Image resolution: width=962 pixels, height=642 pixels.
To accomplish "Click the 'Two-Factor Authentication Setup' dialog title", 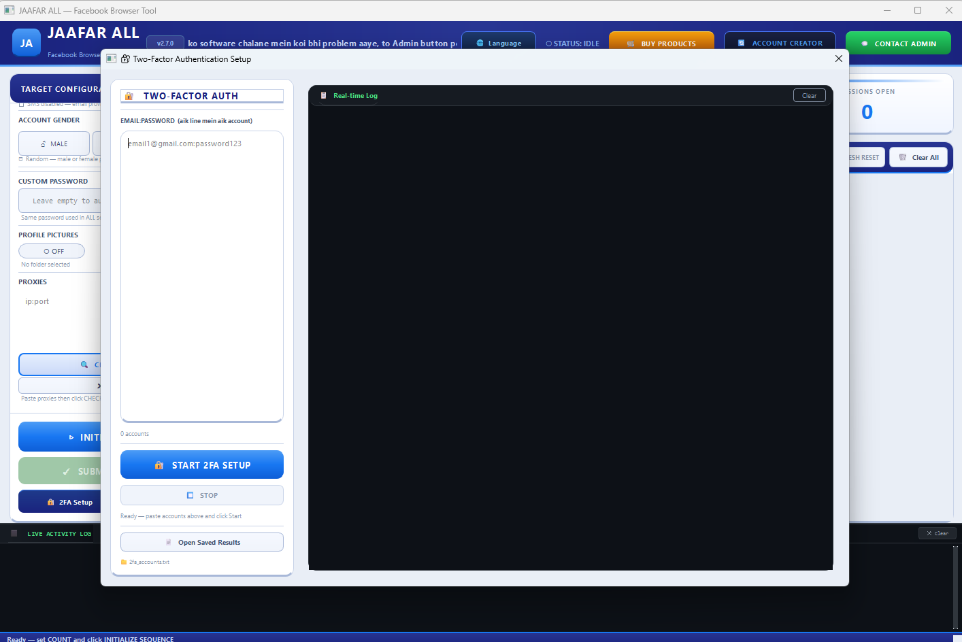I will coord(192,59).
